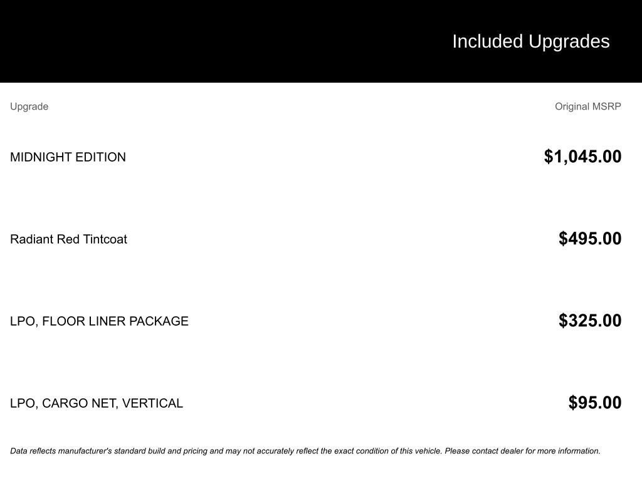The width and height of the screenshot is (642, 481).
Task: Click the MIDNIGHT EDITION upgrade name
Action: coord(68,157)
